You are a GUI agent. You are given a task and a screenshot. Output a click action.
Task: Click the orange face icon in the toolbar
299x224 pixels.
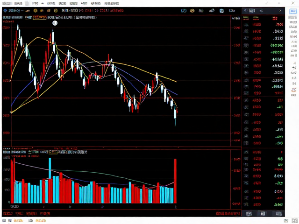click(x=192, y=11)
